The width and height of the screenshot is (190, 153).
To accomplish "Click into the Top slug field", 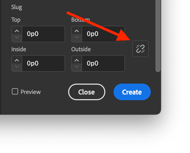I will [43, 34].
